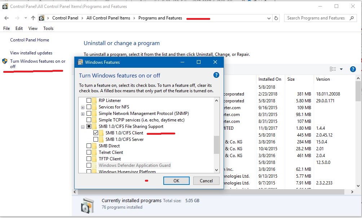Click the Telnet Client folder icon
362x218 pixels.
click(94, 152)
